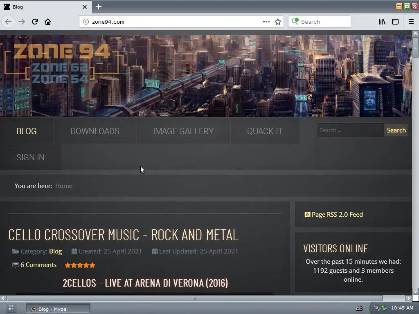Open the SIGN IN menu item
The image size is (419, 314).
click(x=30, y=157)
